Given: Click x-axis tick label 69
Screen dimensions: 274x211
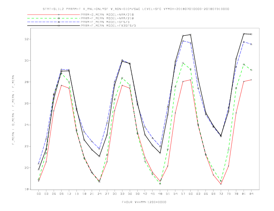Looking at the screenshot, I should pos(213,194).
